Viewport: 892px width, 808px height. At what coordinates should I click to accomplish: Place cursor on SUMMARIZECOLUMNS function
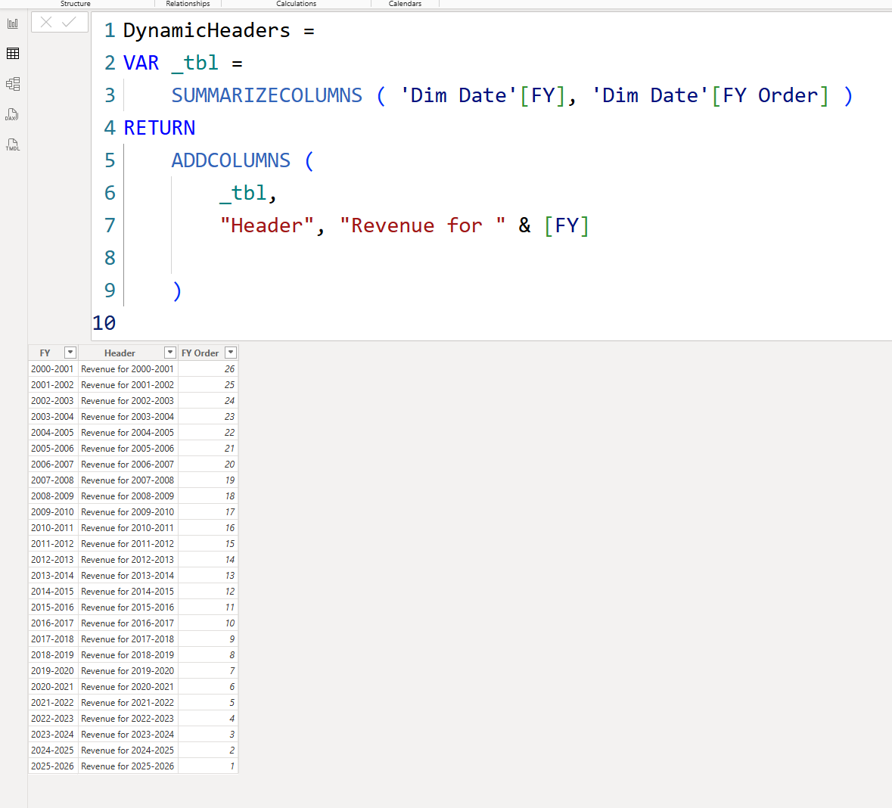click(x=267, y=95)
